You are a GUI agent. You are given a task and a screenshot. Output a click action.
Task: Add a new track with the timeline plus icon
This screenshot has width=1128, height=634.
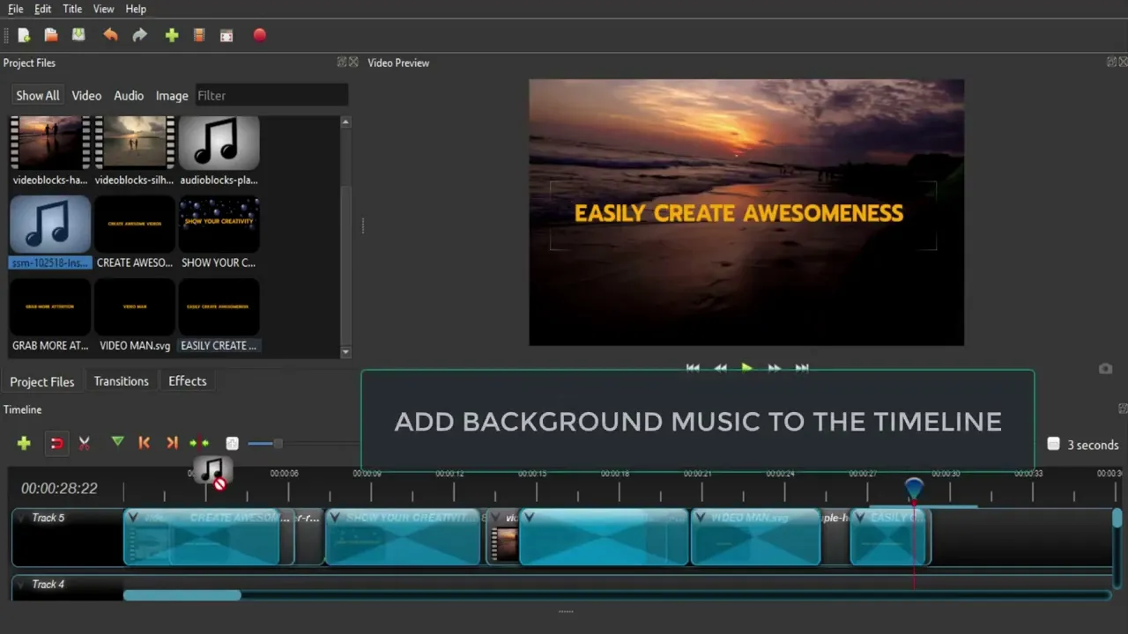click(24, 443)
